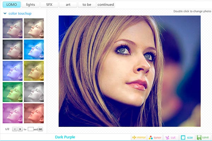
Task: Apply the yellow filter thumbnail
Action: 34,71
